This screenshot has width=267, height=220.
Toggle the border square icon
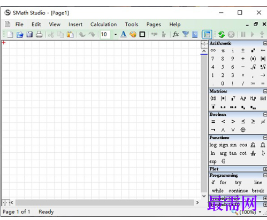142,34
